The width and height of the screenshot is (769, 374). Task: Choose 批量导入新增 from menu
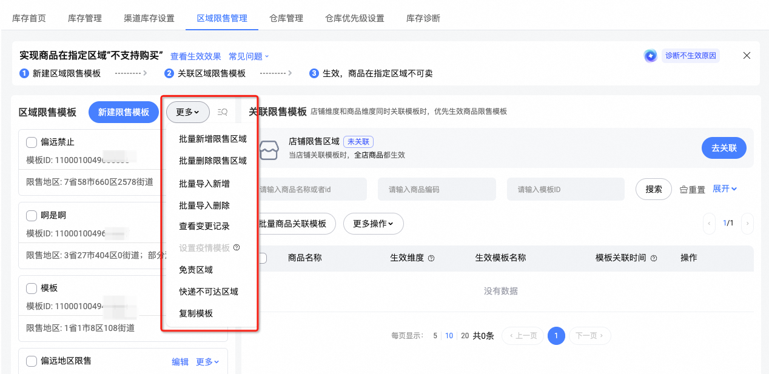click(x=204, y=184)
